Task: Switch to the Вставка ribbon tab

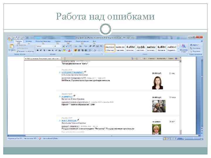Action: click(29, 41)
